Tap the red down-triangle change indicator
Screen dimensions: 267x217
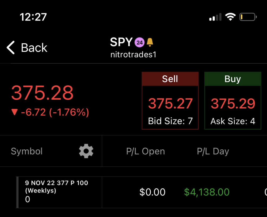click(x=14, y=113)
